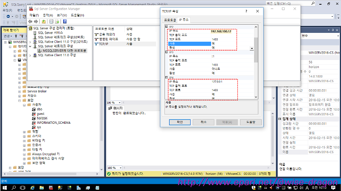Select INFORMATION_SCHEMA in Object Explorer
341x191 pixels.
(x=54, y=123)
